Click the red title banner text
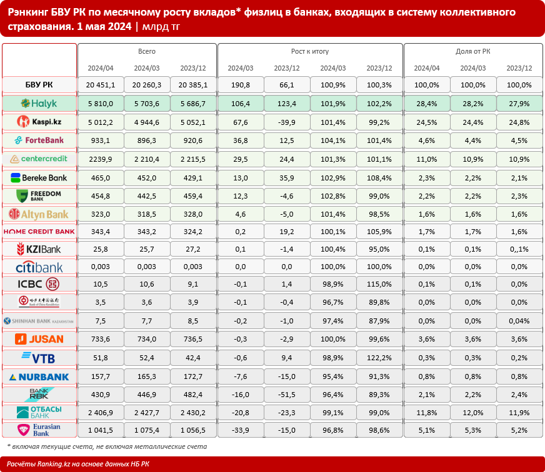This screenshot has width=545, height=472. (261, 19)
